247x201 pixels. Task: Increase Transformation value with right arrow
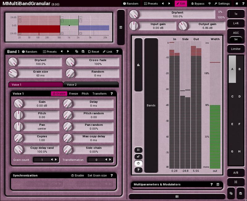110,160
